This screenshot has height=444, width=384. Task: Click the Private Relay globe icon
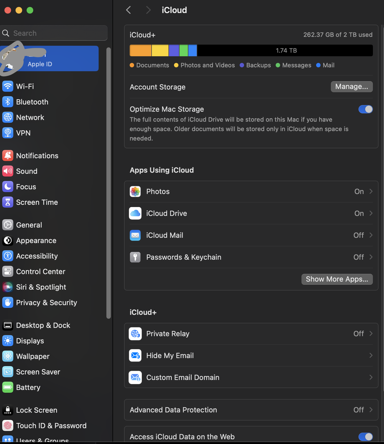[135, 334]
